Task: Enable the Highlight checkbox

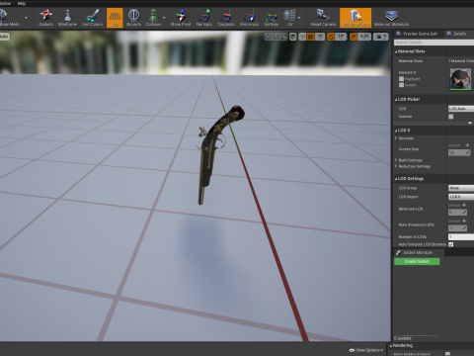Action: click(401, 79)
